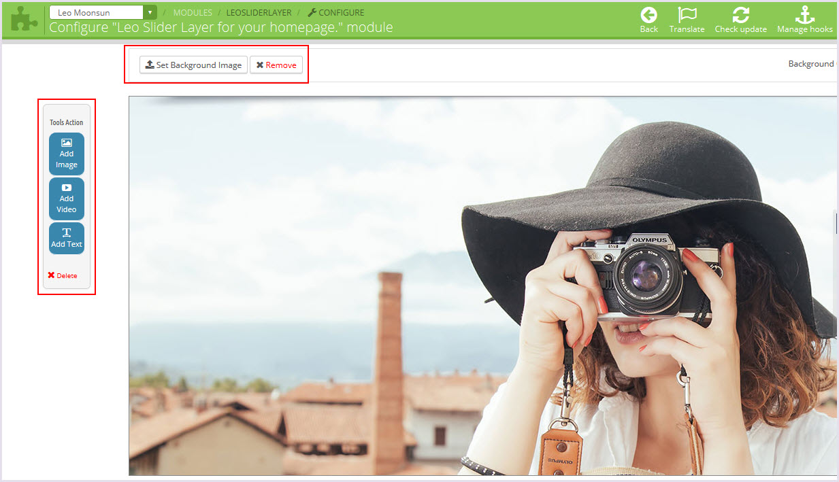Delete the selected layer in Tools Action
The height and width of the screenshot is (482, 839).
point(63,275)
